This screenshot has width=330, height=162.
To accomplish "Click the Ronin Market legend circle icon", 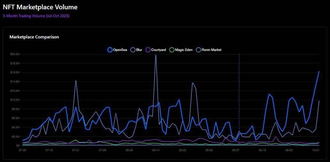I will coord(198,50).
